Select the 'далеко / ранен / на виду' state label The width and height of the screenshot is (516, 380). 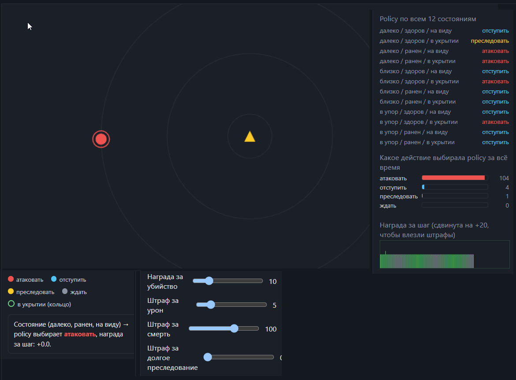point(414,51)
